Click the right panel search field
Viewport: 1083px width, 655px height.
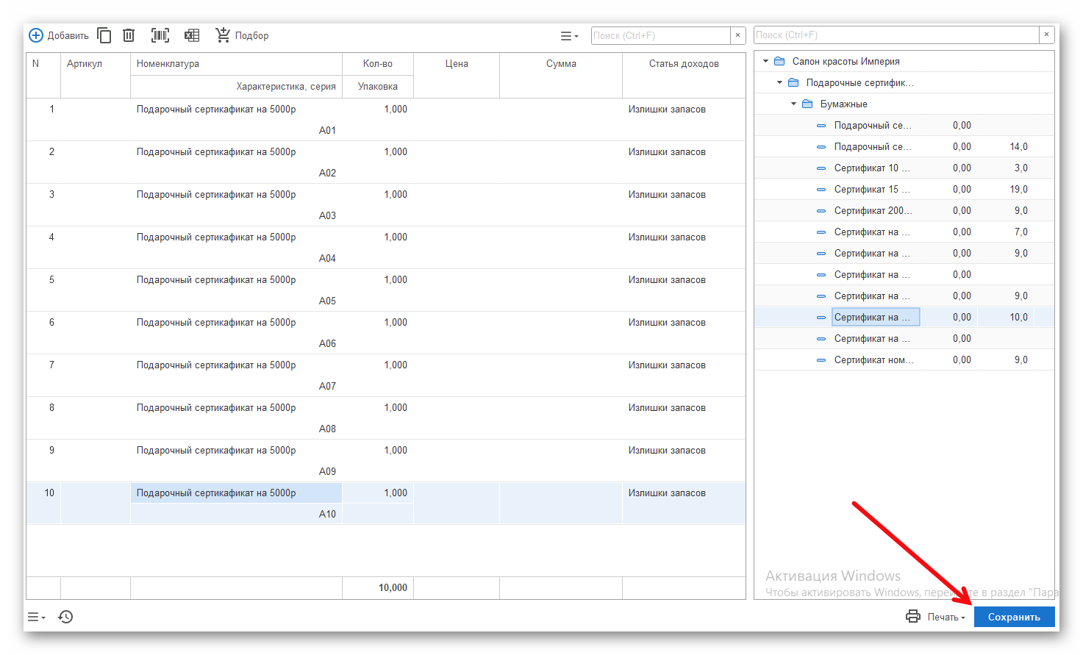pyautogui.click(x=896, y=35)
